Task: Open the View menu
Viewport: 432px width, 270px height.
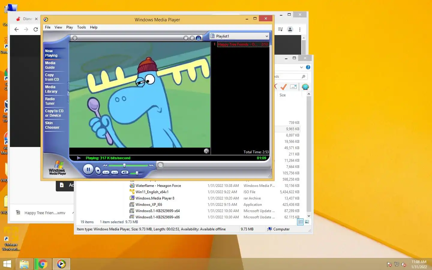Action: (58, 27)
